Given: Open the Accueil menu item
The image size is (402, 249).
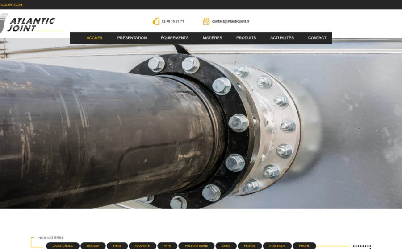Looking at the screenshot, I should click(95, 38).
